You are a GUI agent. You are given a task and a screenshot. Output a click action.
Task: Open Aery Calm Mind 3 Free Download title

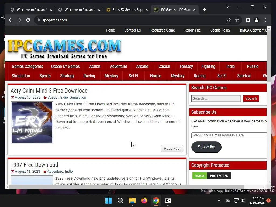click(49, 91)
